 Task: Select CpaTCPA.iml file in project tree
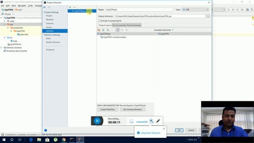[14, 44]
